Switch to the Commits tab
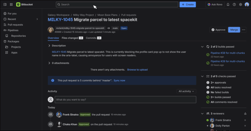The image size is (251, 131). click(x=93, y=38)
